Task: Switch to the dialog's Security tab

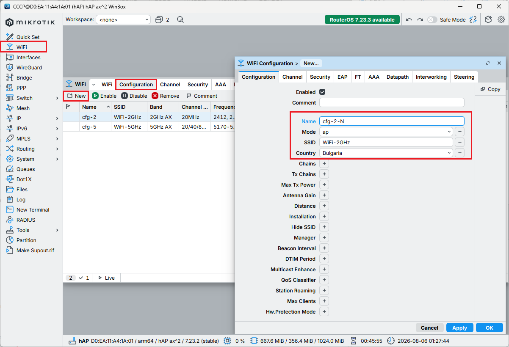Action: pyautogui.click(x=320, y=77)
